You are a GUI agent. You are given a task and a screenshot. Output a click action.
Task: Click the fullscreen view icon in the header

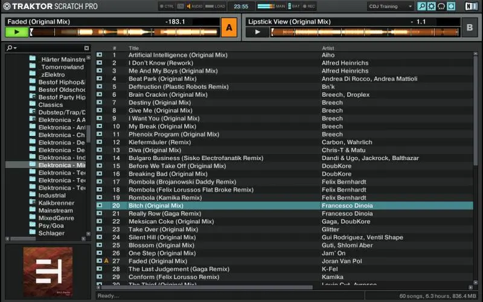[x=451, y=6]
